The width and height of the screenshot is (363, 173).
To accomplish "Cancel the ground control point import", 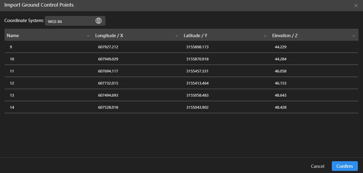I will pyautogui.click(x=317, y=166).
